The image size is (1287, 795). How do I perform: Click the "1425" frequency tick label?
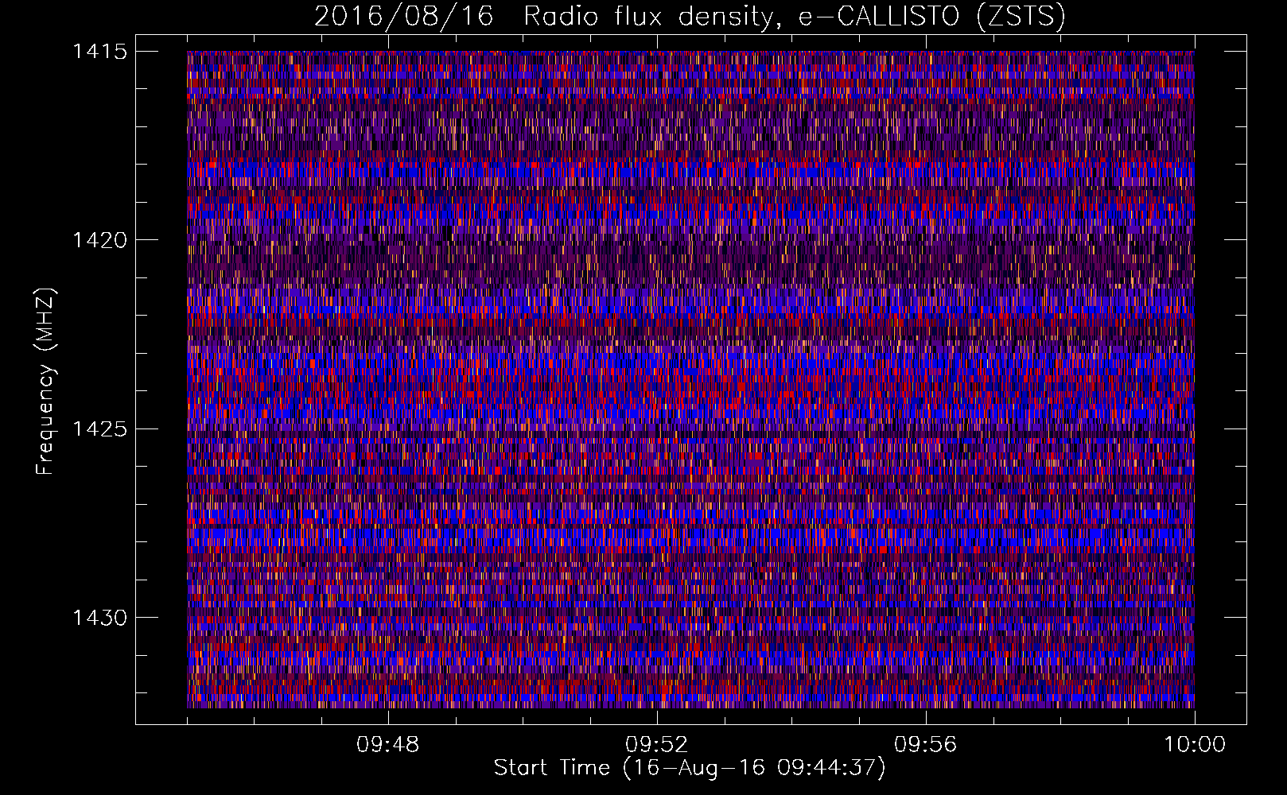pos(99,429)
